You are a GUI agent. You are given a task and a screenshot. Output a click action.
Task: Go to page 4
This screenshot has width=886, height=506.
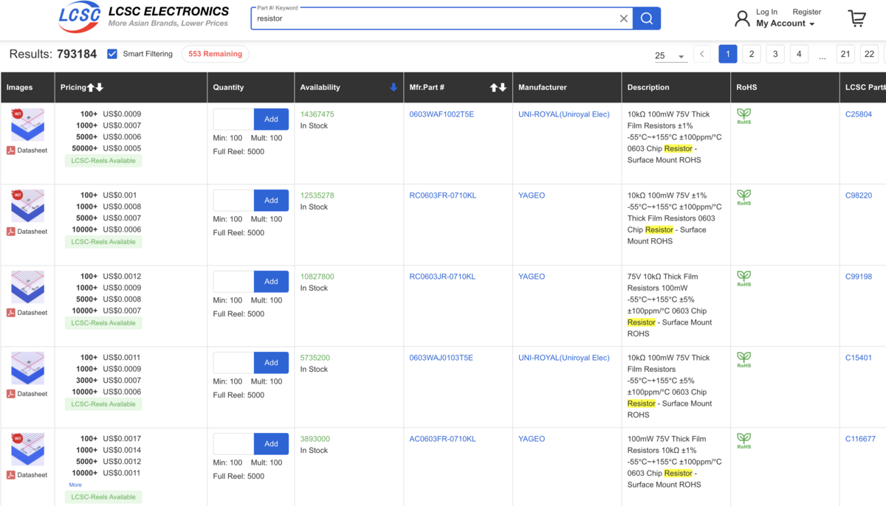798,54
